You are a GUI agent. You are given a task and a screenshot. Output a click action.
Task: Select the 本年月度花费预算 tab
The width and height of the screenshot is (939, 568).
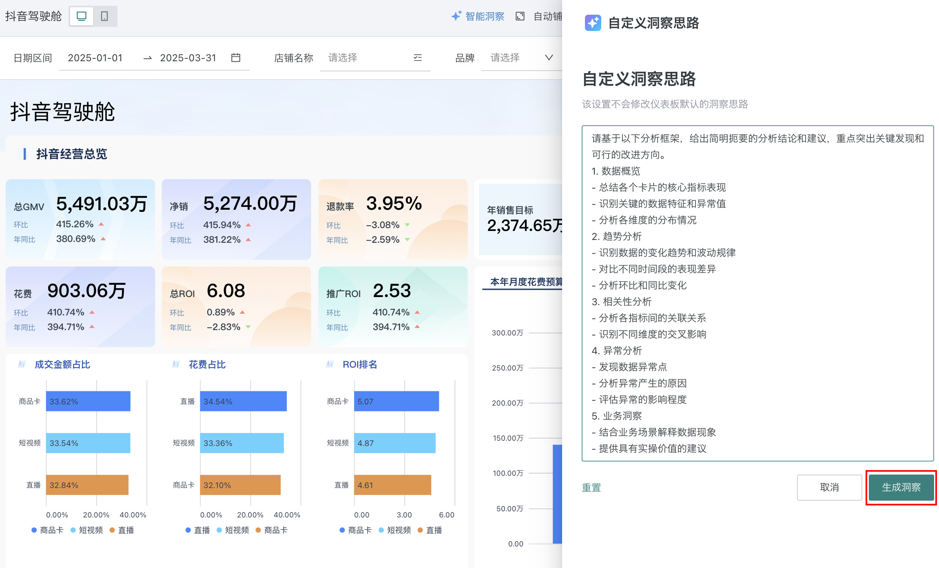[x=526, y=282]
